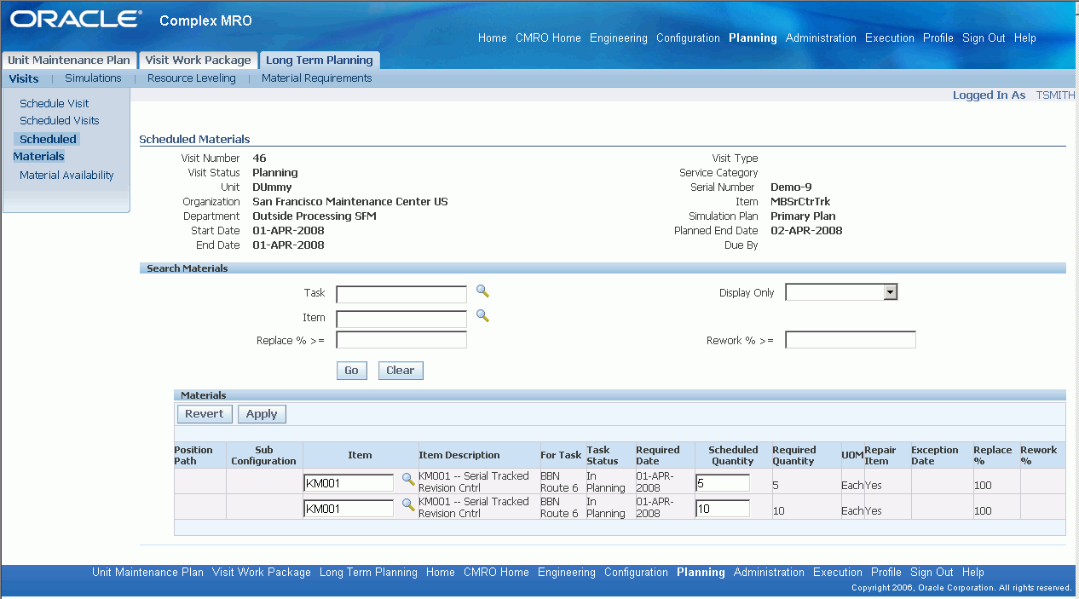Open the Task search magnifier icon
Viewport: 1079px width, 599px height.
pyautogui.click(x=482, y=291)
